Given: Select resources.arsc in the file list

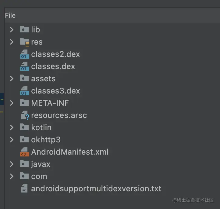Looking at the screenshot, I should [59, 115].
